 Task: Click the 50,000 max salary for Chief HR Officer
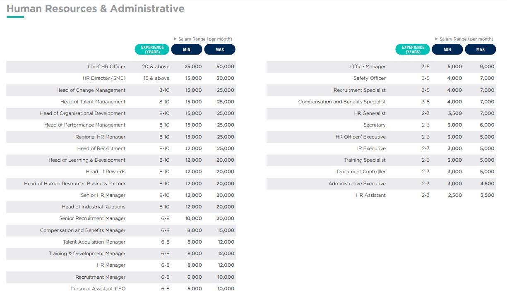pos(225,67)
